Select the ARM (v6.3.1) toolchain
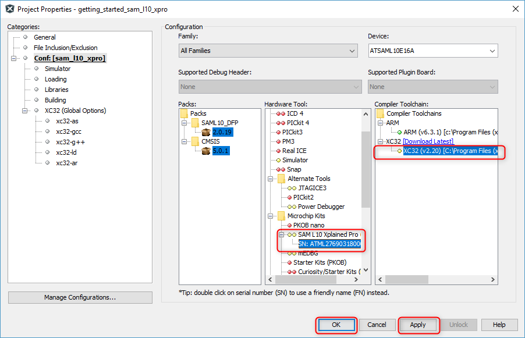 point(450,132)
